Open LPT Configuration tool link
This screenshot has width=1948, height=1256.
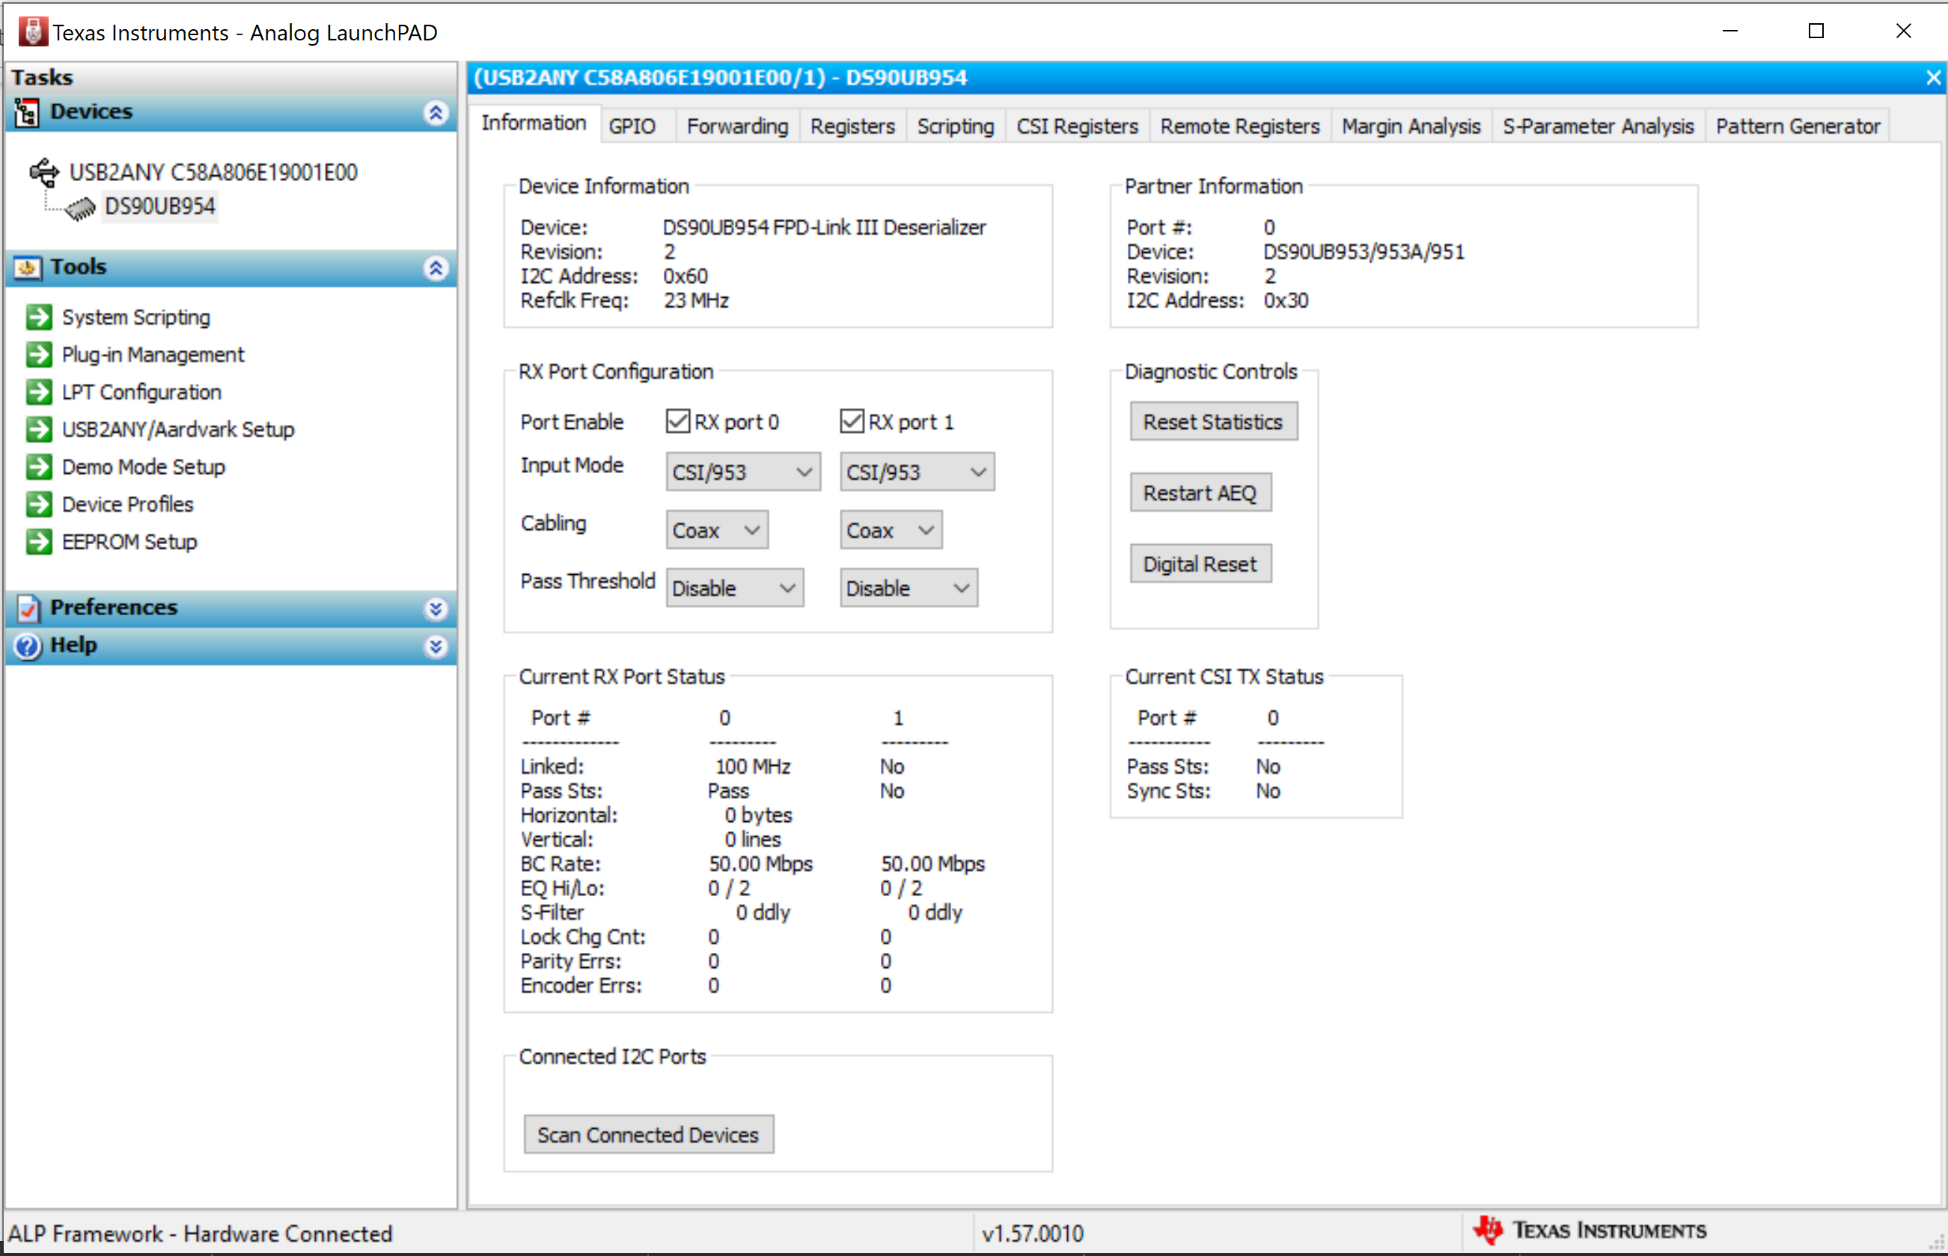[x=142, y=391]
